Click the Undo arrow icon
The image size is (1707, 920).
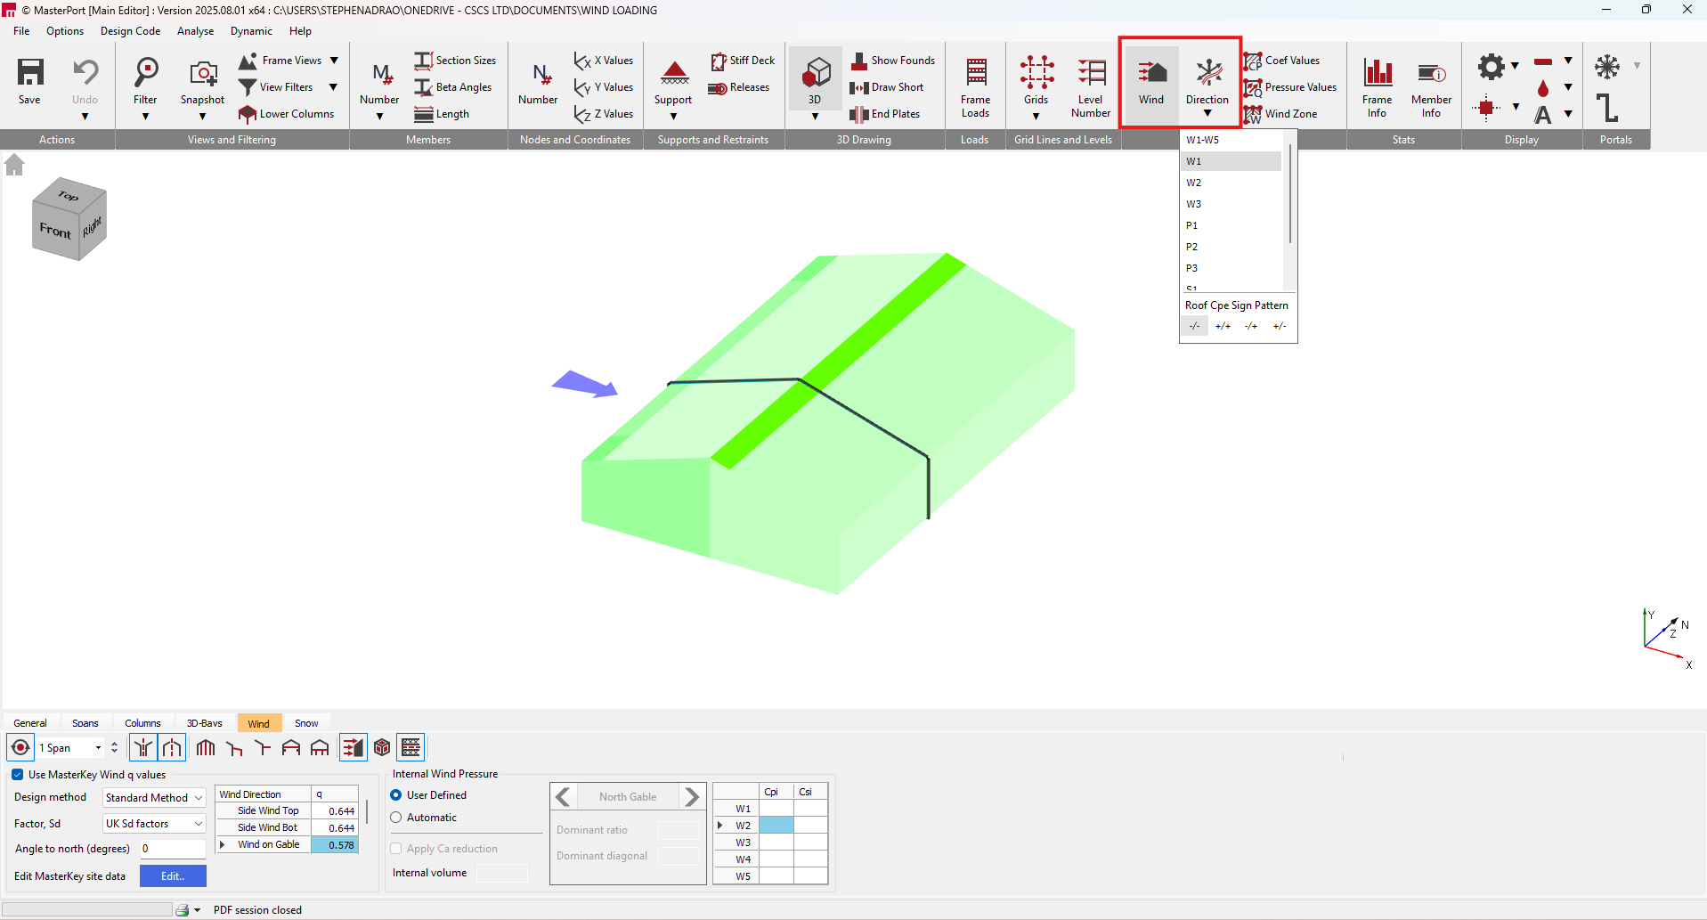click(x=85, y=73)
